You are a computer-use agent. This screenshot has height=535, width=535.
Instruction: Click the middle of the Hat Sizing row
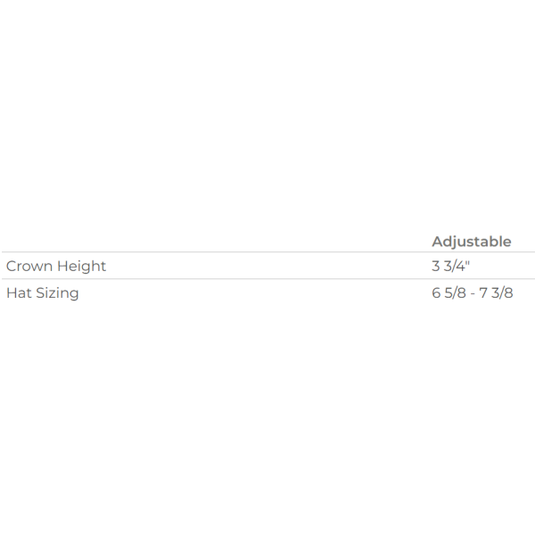[268, 292]
